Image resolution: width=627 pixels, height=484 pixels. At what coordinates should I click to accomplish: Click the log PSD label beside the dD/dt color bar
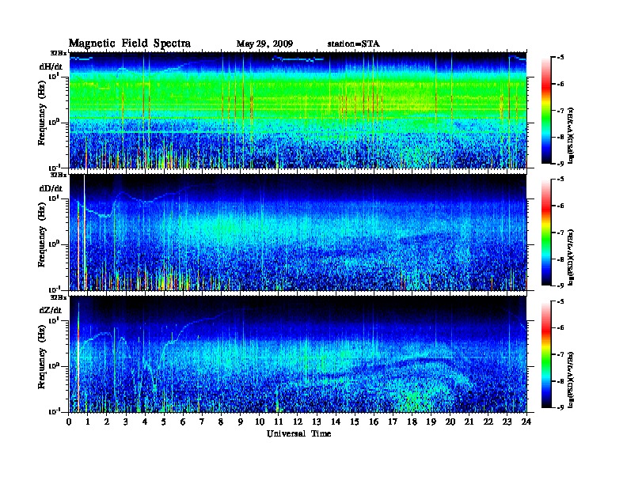point(572,257)
